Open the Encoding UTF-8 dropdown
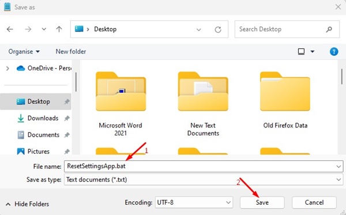 point(194,202)
